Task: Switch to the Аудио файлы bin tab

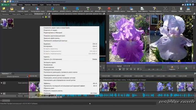Action: tap(28, 14)
